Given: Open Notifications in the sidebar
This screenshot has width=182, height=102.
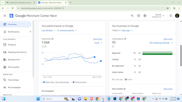Looking at the screenshot, I should [x=16, y=32].
